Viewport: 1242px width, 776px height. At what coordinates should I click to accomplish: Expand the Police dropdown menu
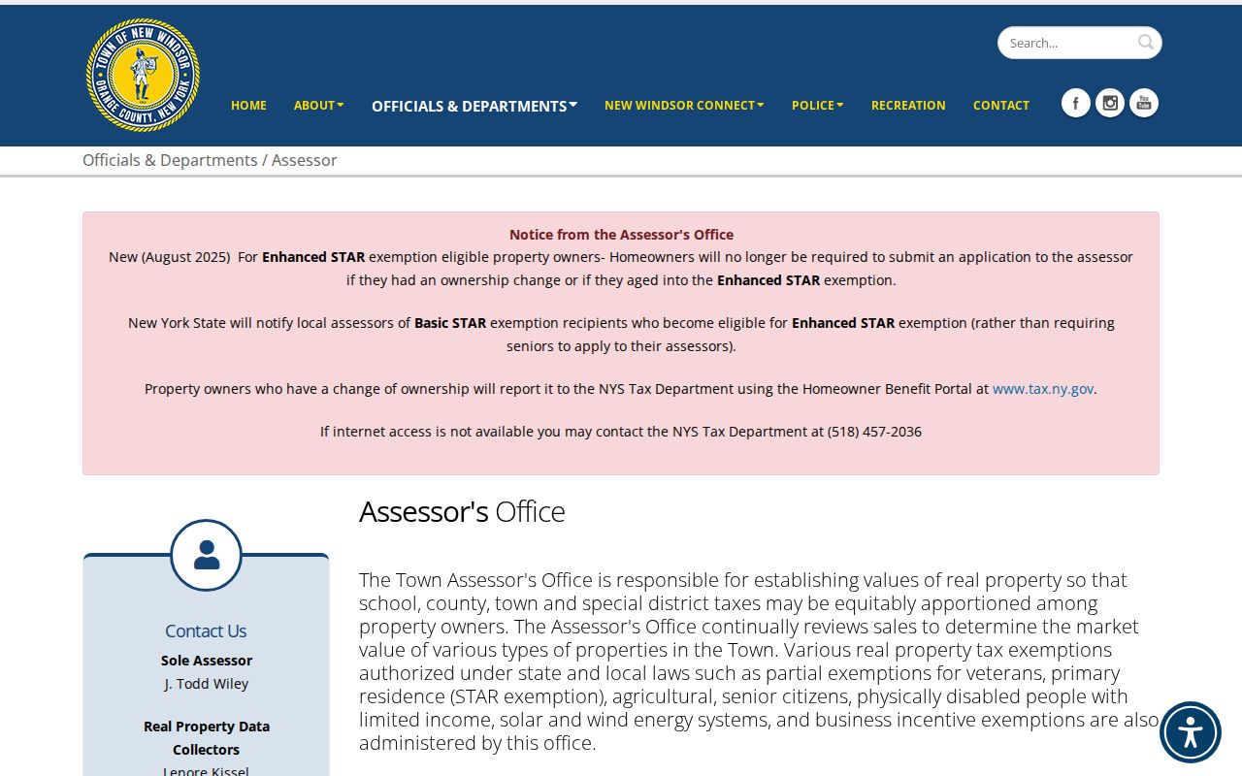[818, 105]
